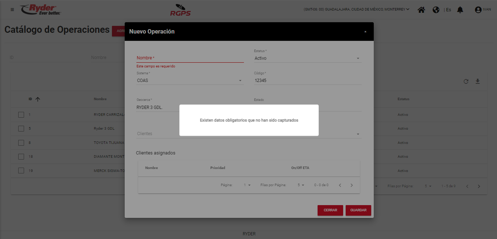Open the Sistema dropdown showing COAS

tap(190, 81)
